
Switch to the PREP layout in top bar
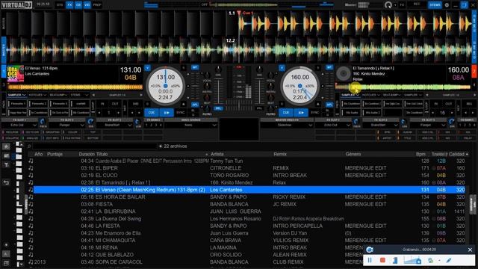click(97, 5)
